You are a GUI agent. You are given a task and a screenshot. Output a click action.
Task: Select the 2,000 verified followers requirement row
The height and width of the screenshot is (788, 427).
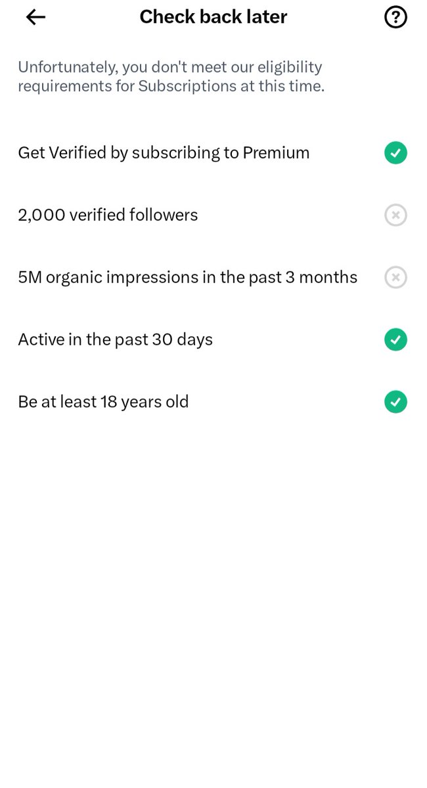click(x=213, y=215)
